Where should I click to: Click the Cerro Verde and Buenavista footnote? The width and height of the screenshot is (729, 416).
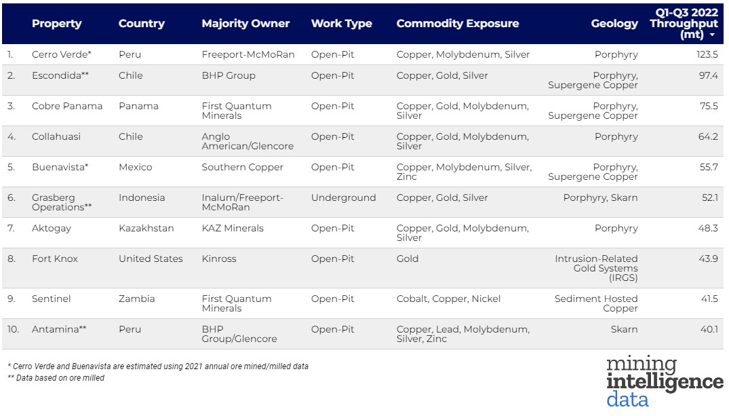[x=157, y=366]
